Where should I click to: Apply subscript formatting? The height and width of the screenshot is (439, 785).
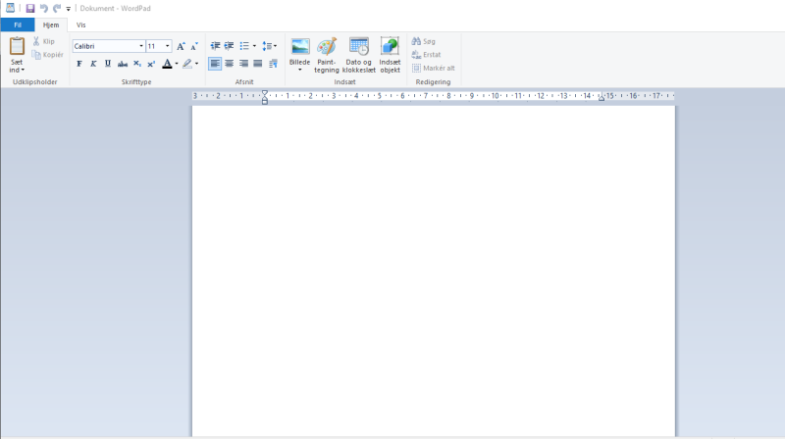(x=136, y=64)
